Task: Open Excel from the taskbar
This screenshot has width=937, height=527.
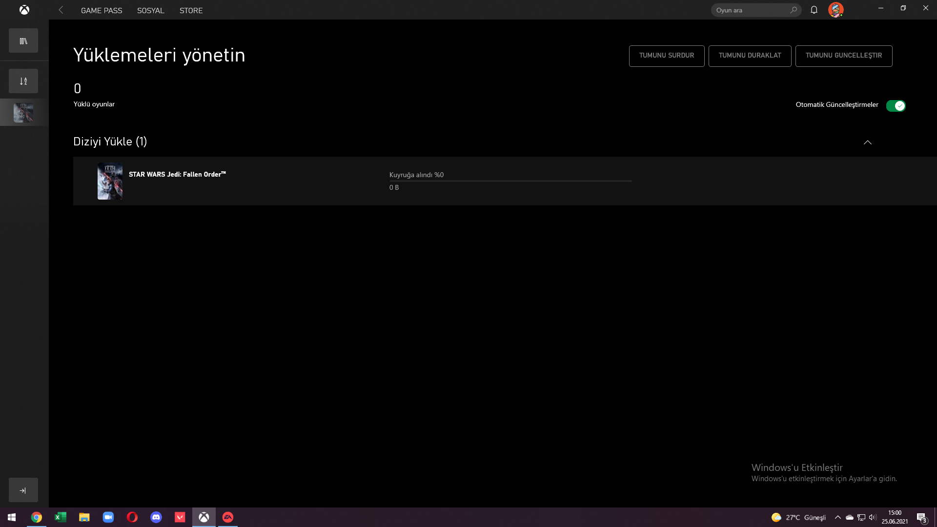Action: click(x=60, y=517)
